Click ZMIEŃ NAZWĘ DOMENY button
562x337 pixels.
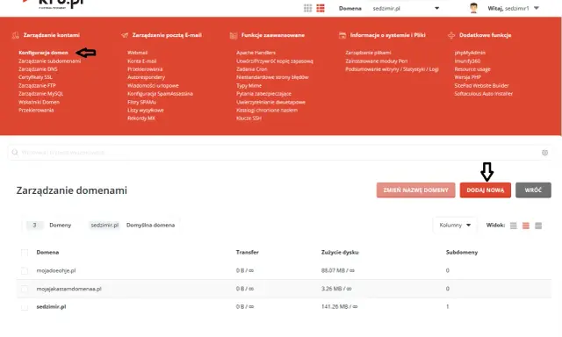point(415,190)
